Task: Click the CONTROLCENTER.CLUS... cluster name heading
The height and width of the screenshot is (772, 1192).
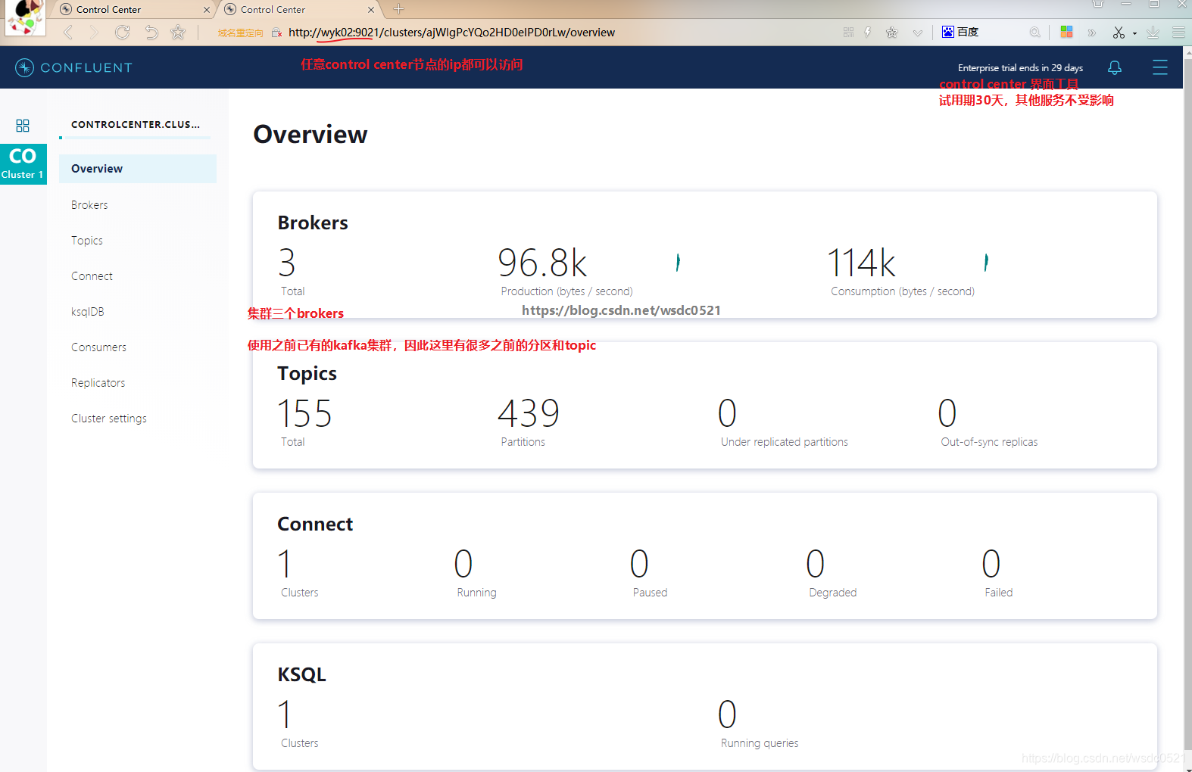Action: coord(136,124)
